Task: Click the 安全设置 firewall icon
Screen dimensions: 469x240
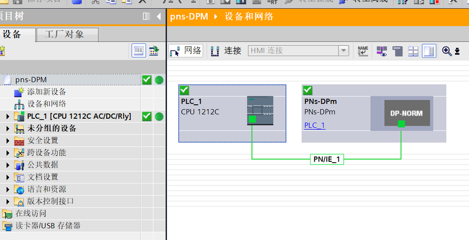Action: 19,141
